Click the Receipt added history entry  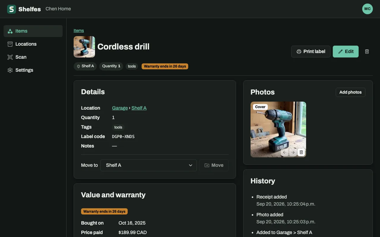point(272,197)
